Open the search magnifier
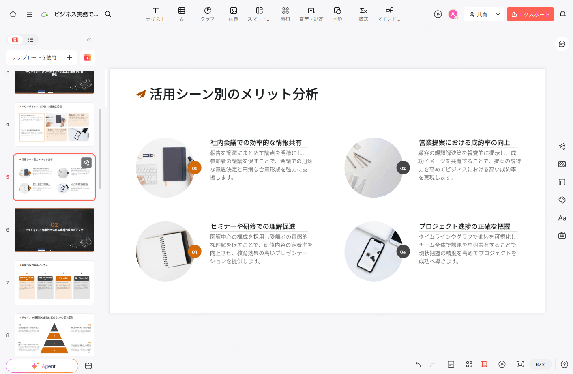The height and width of the screenshot is (374, 573). (108, 14)
